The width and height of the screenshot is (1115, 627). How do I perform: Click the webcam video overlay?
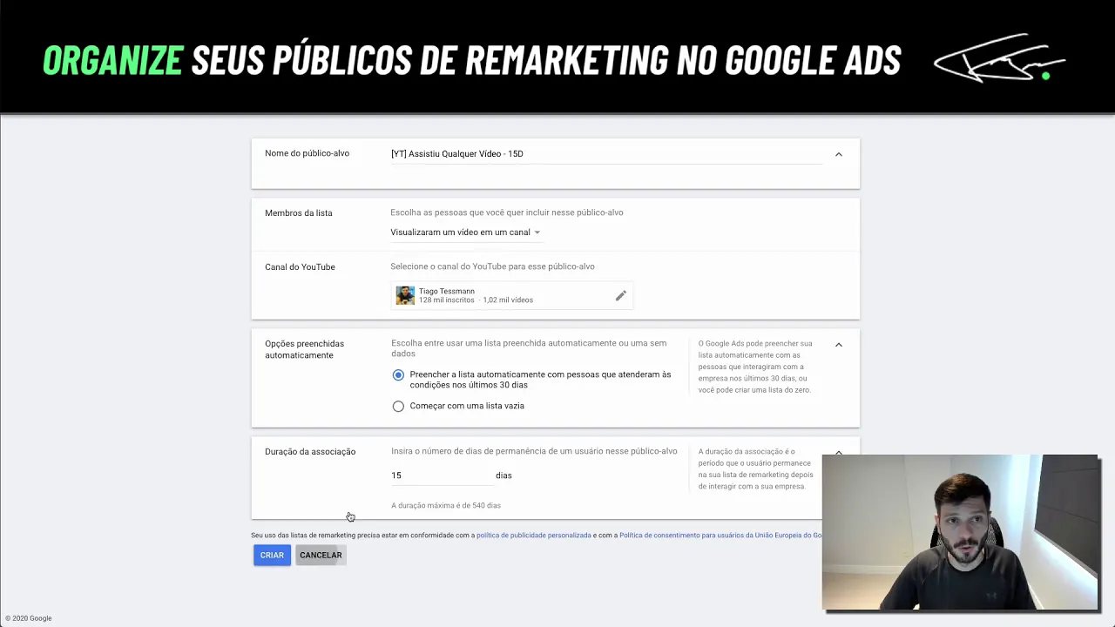[x=961, y=532]
